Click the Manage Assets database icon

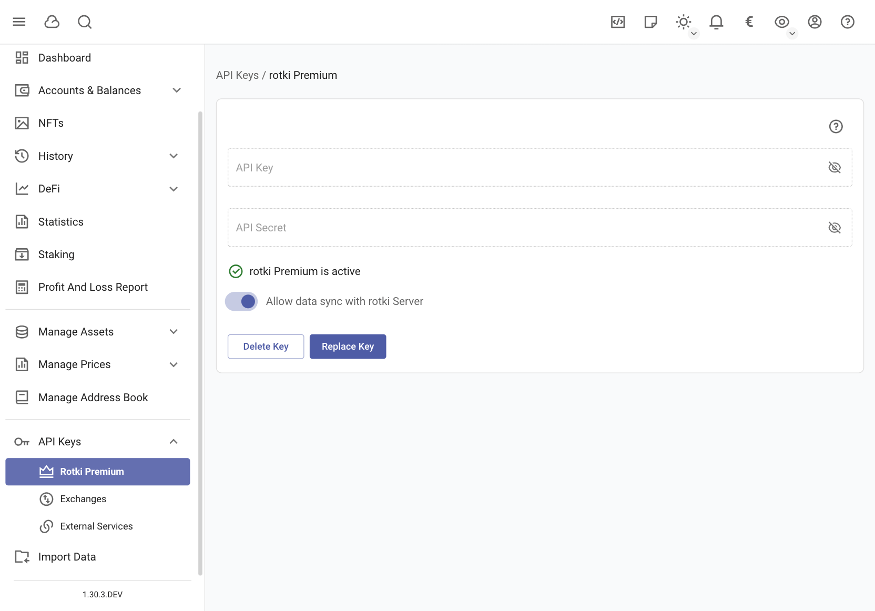click(x=22, y=332)
